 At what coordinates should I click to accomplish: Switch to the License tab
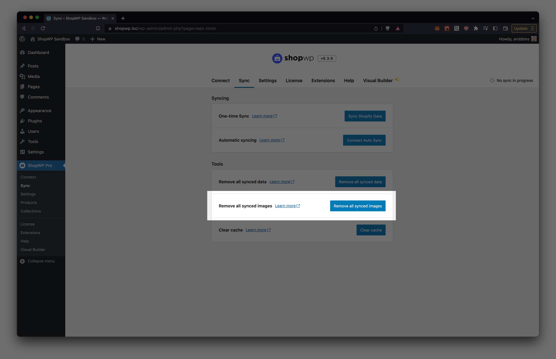pyautogui.click(x=294, y=81)
